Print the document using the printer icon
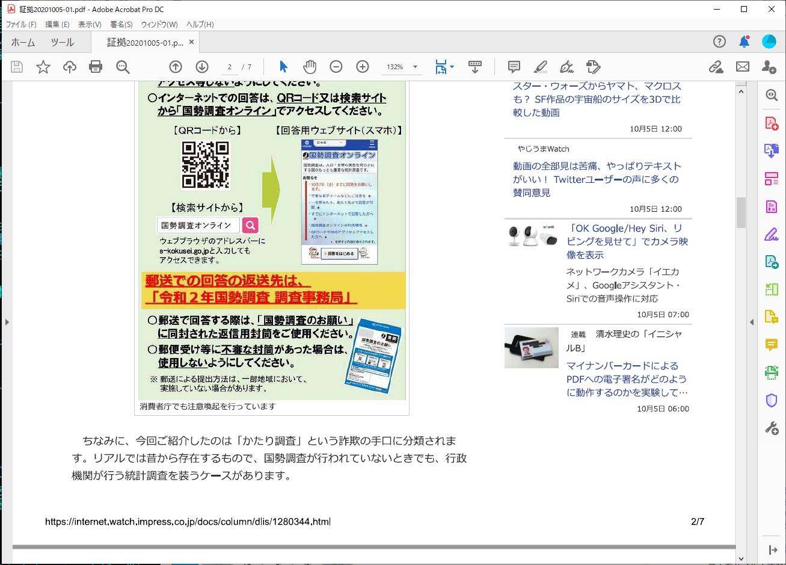This screenshot has height=565, width=786. tap(96, 67)
